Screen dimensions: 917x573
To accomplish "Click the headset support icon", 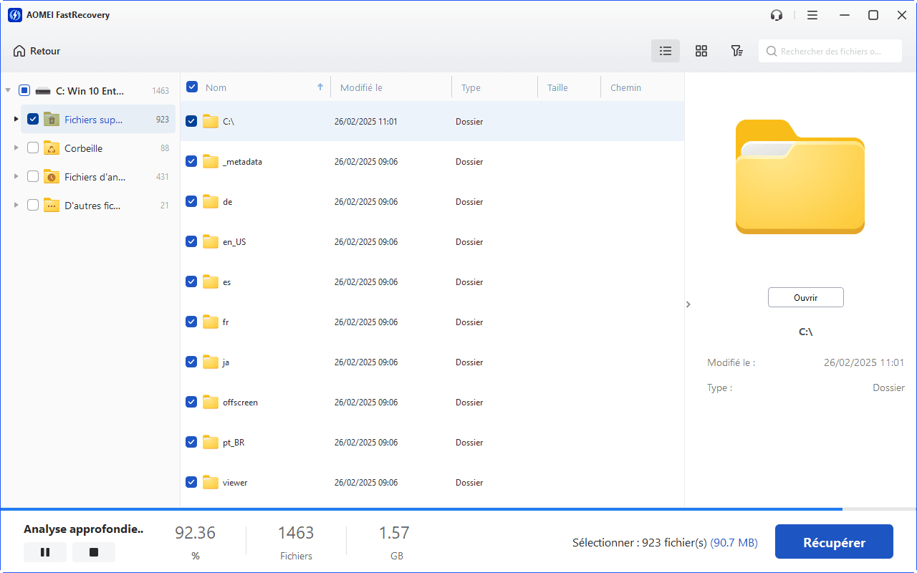I will [x=777, y=15].
